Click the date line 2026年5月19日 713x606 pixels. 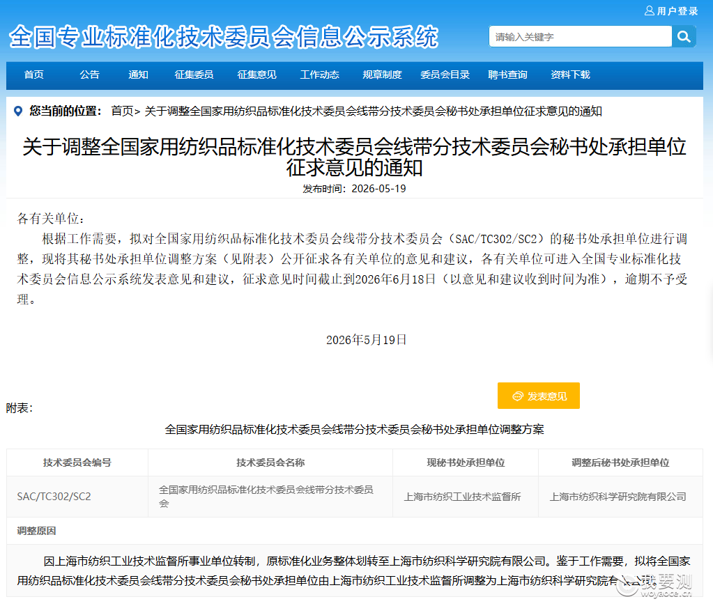point(366,340)
